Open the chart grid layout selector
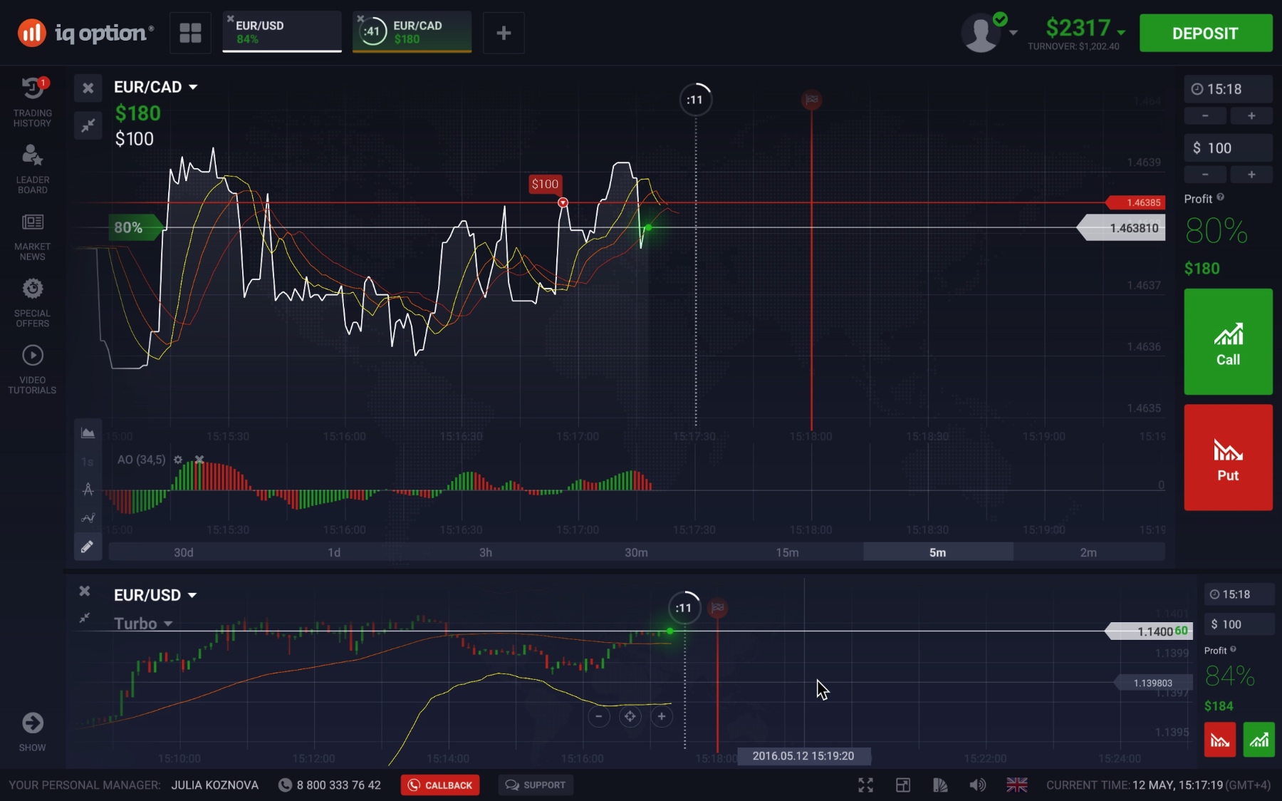The height and width of the screenshot is (801, 1282). click(x=190, y=33)
